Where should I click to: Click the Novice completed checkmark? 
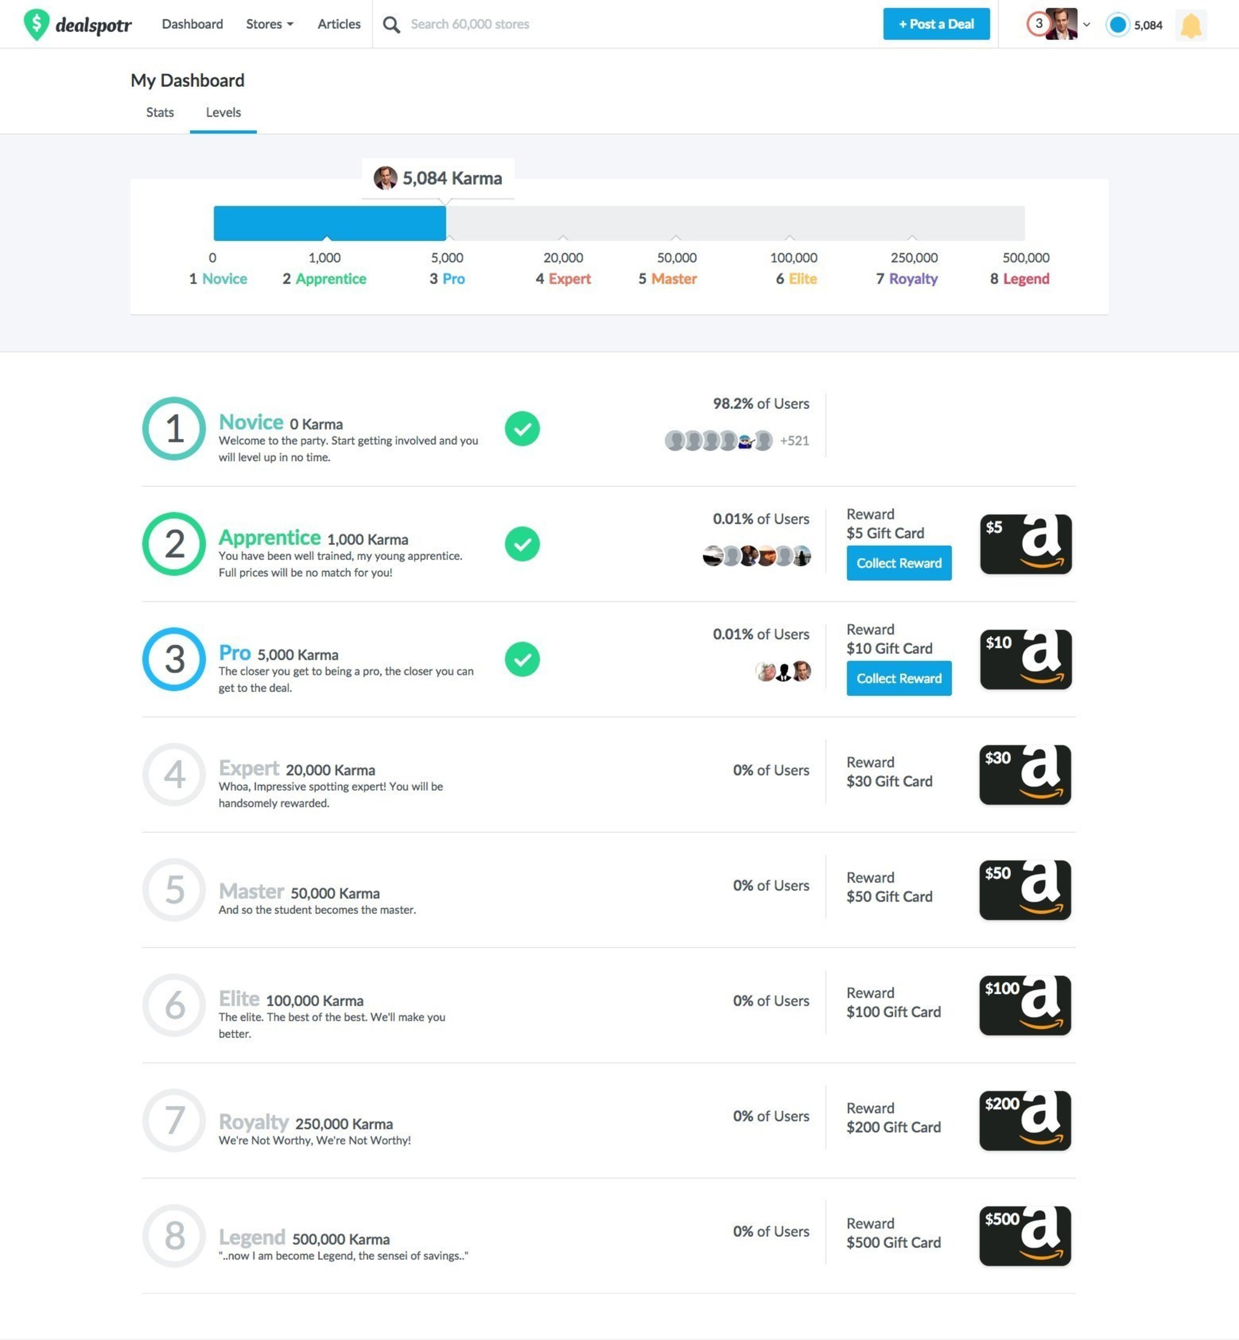(x=522, y=428)
